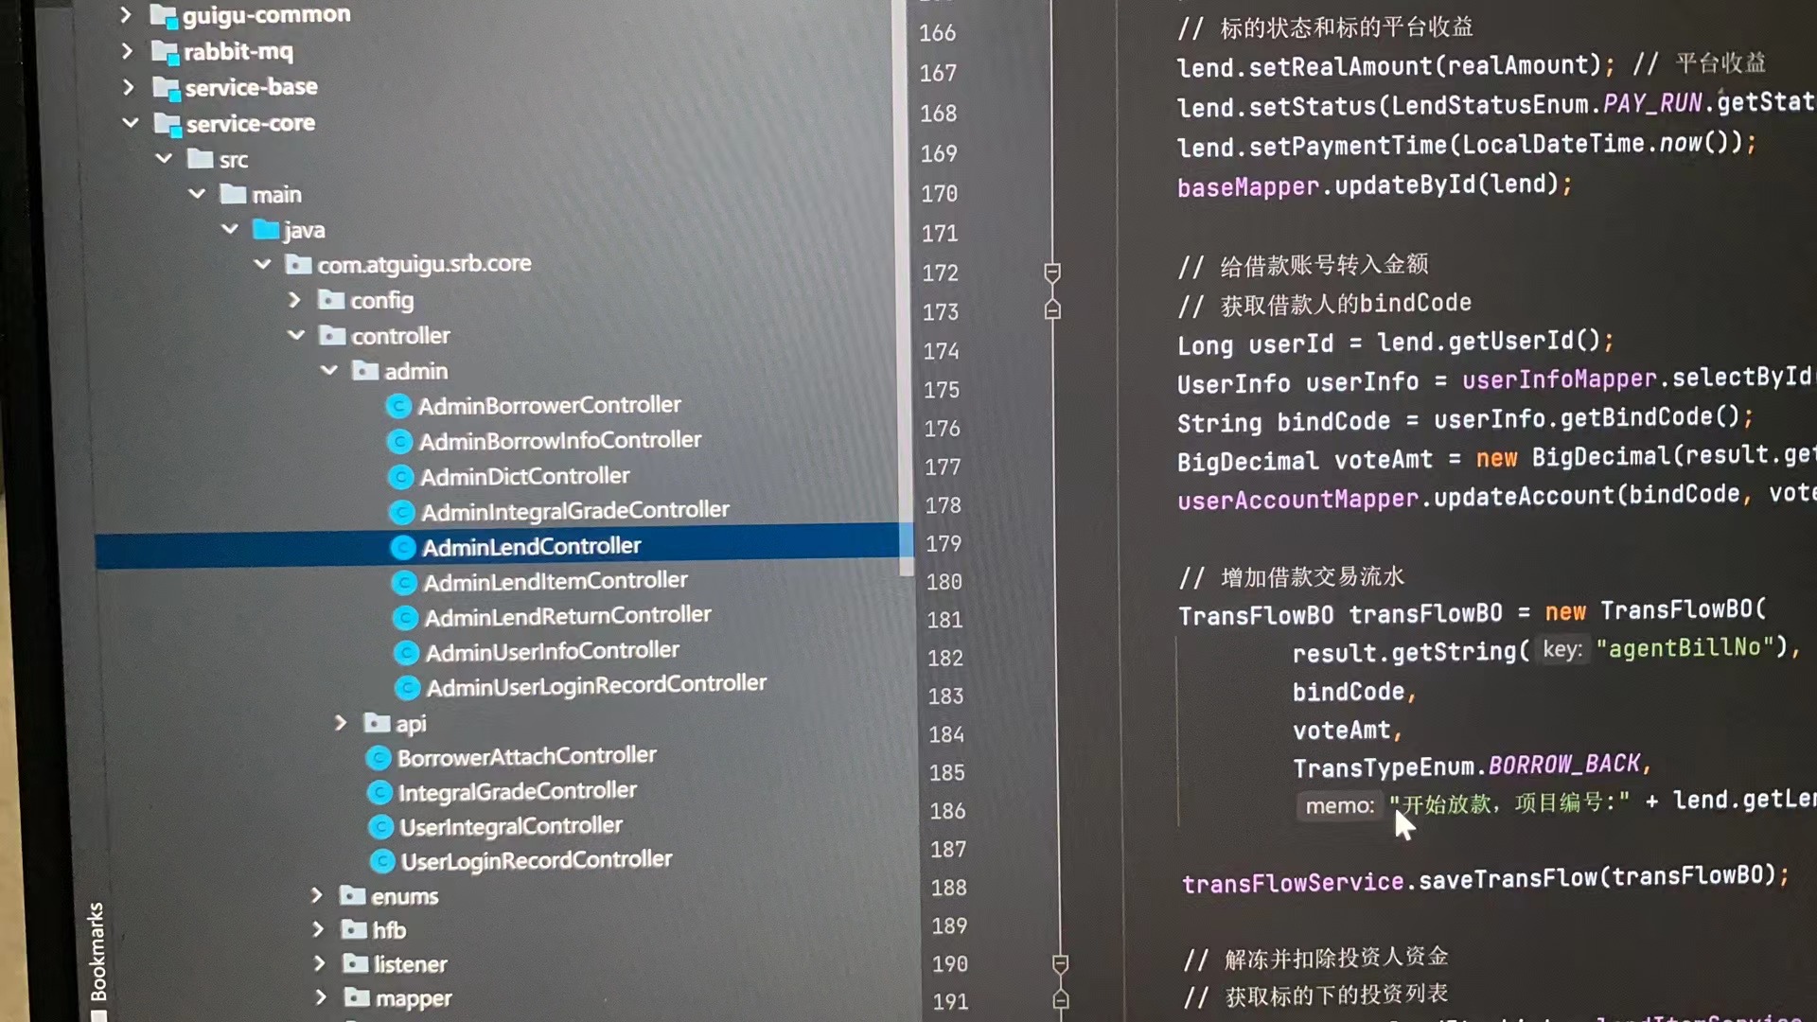This screenshot has height=1022, width=1817.
Task: Click line number 179 in gutter
Action: pos(944,543)
